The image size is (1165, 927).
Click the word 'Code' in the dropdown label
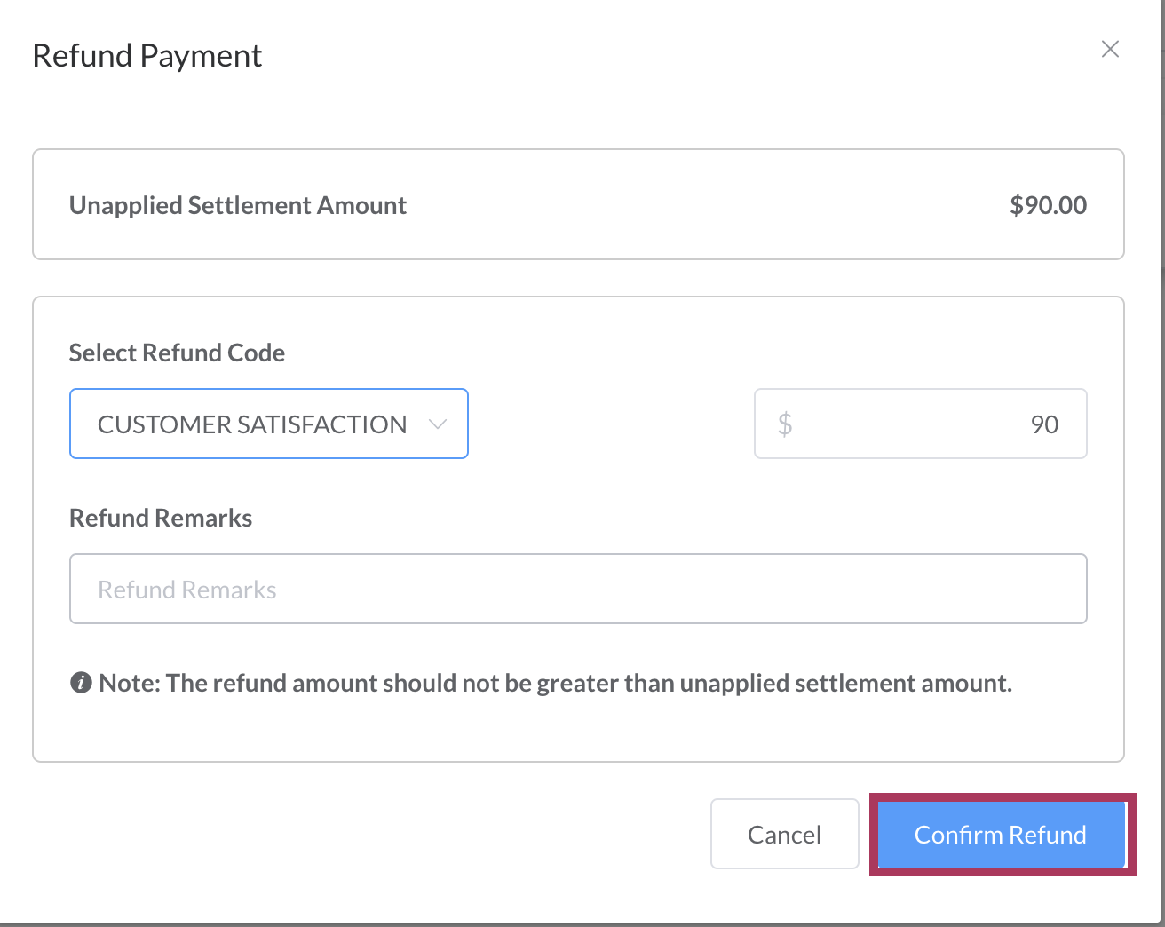click(257, 353)
